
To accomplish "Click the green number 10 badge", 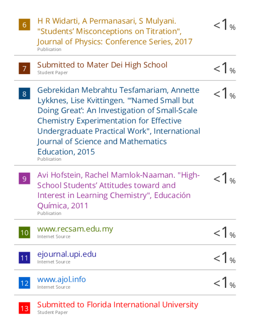I will click(24, 232).
